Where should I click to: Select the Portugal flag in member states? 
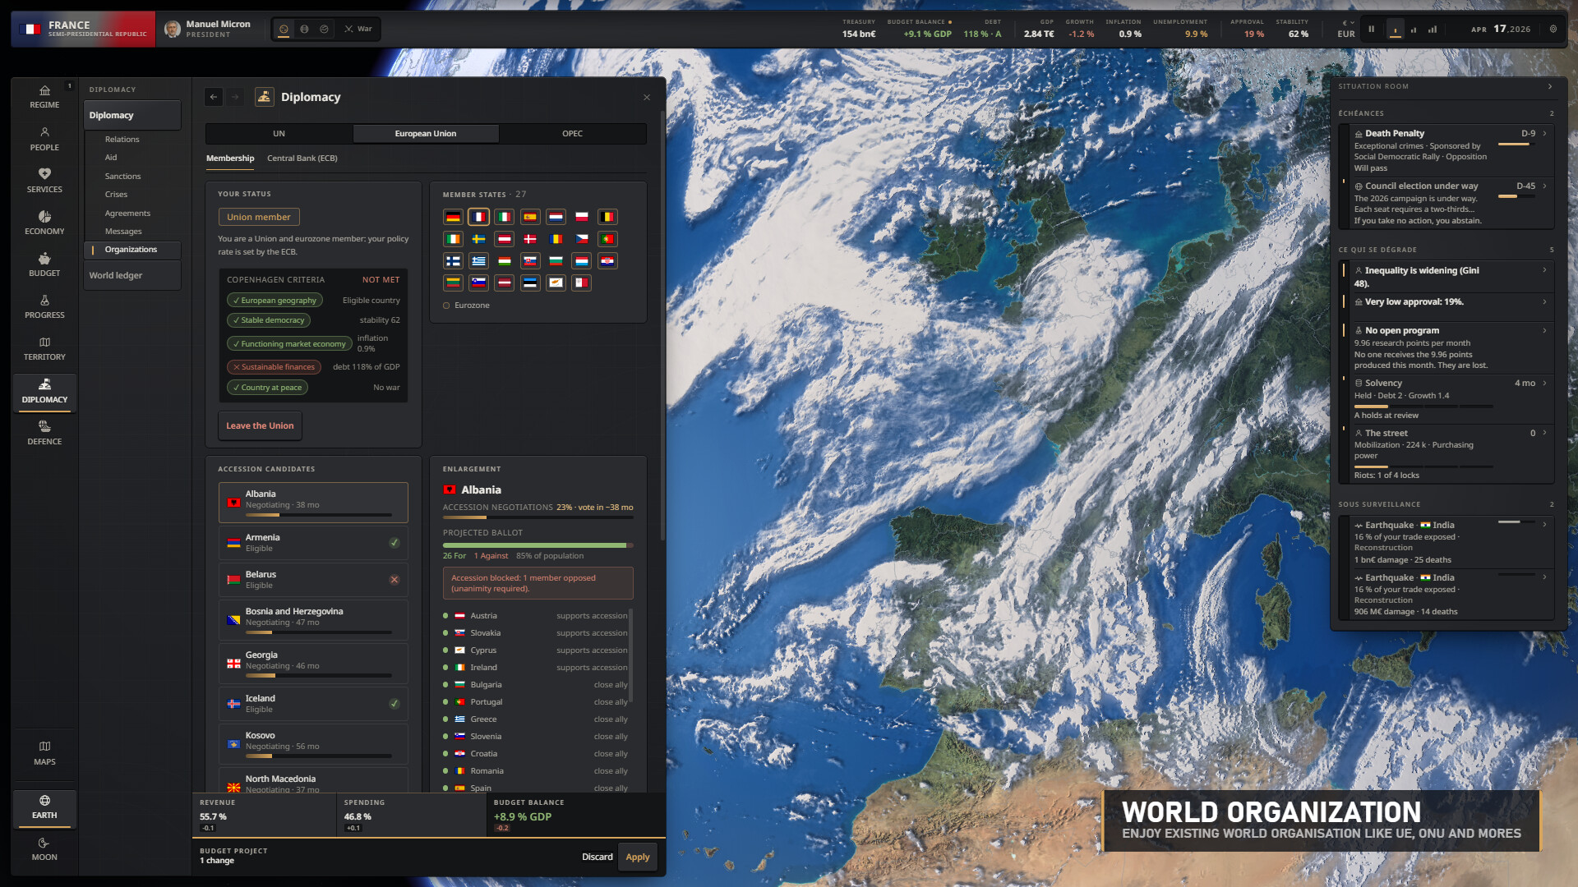pos(607,239)
